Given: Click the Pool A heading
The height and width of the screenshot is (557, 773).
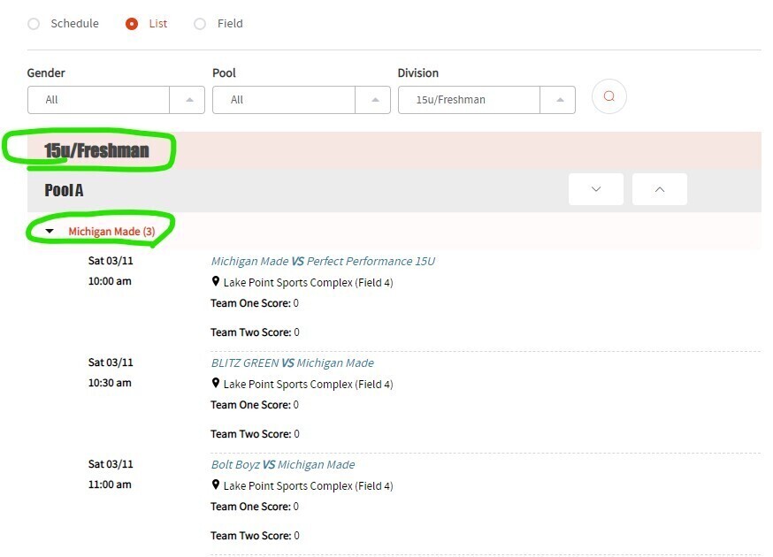Looking at the screenshot, I should [x=64, y=190].
